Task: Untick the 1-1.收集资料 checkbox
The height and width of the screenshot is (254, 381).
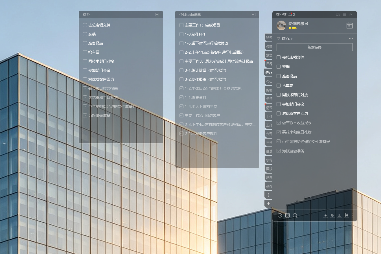Action: coord(181,97)
